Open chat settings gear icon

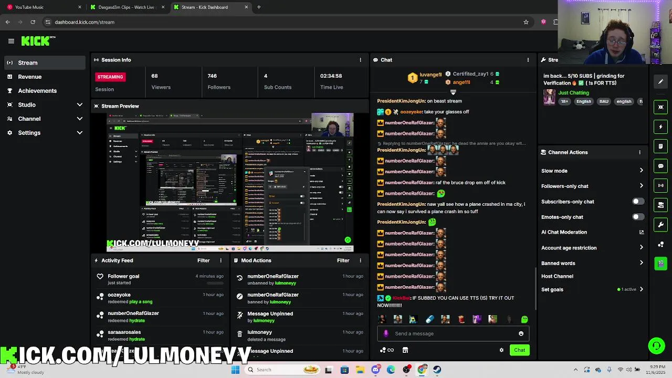(x=501, y=350)
